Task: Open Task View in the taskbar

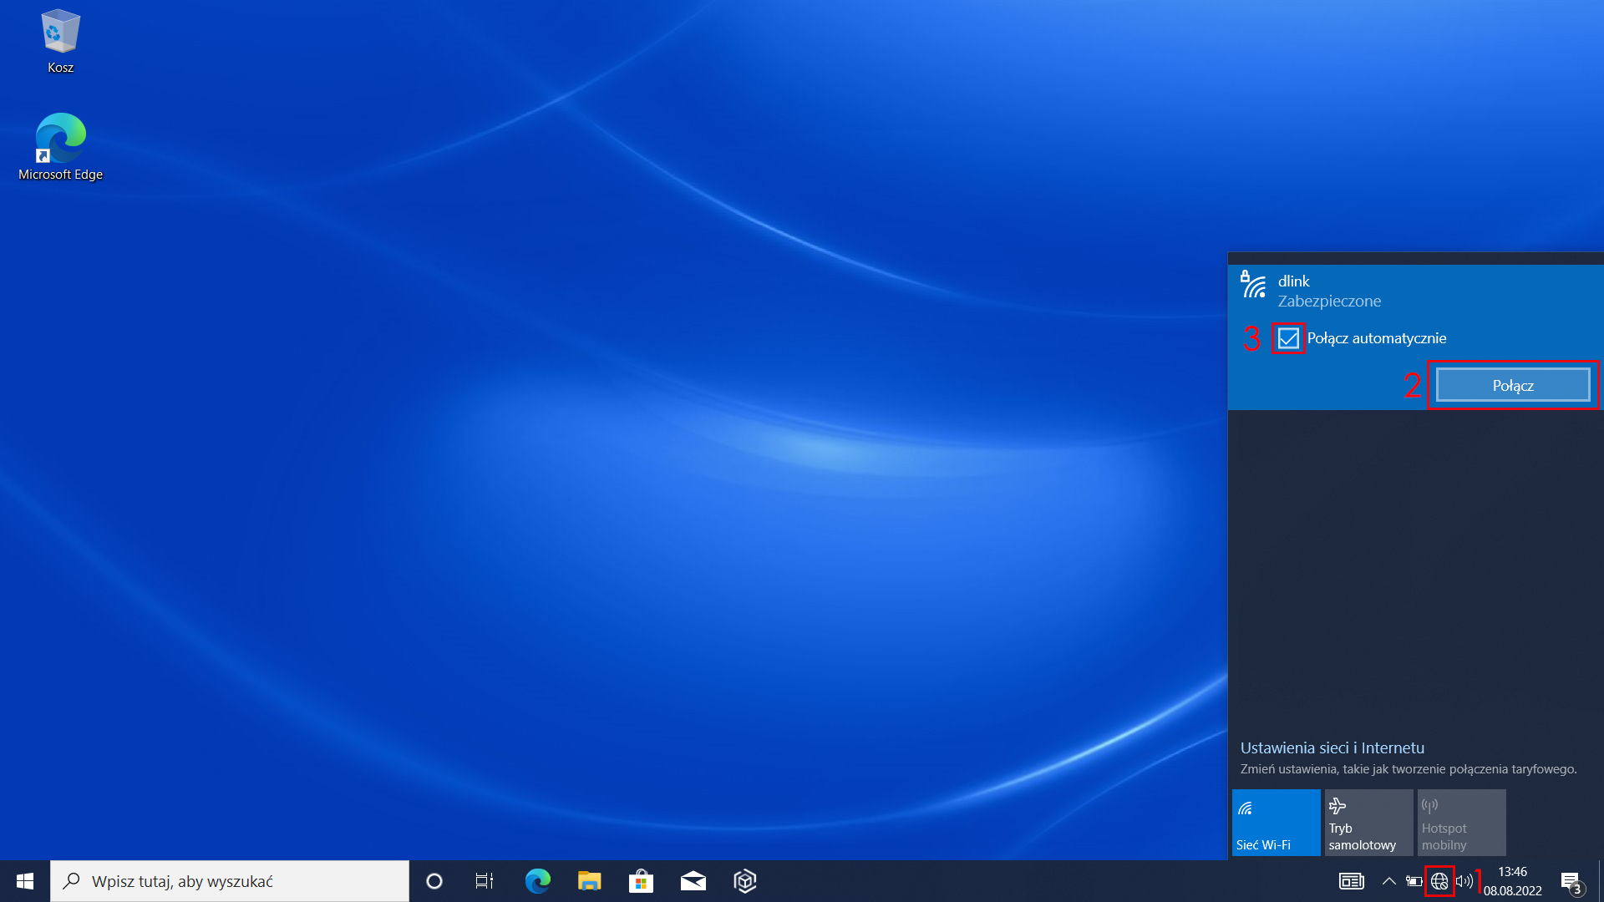Action: click(485, 881)
